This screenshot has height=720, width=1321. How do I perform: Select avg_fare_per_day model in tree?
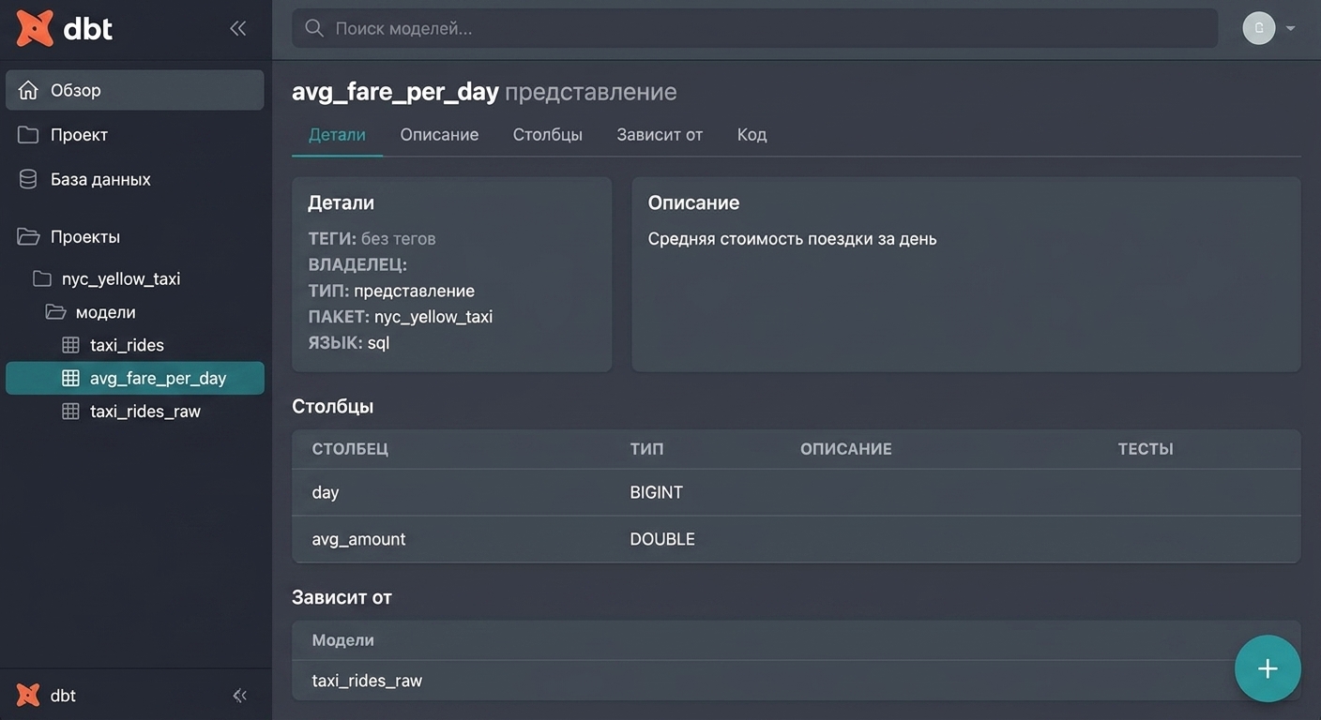tap(135, 378)
